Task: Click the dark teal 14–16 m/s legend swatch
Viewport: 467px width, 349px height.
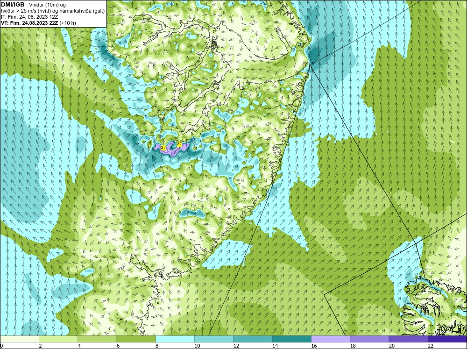Action: [292, 339]
